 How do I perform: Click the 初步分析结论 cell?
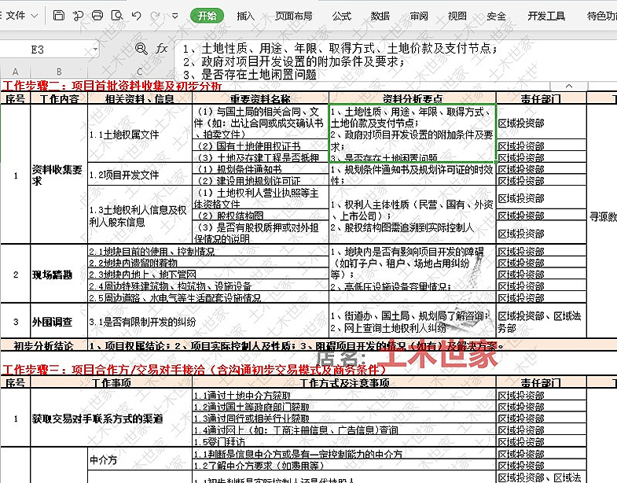(x=44, y=345)
